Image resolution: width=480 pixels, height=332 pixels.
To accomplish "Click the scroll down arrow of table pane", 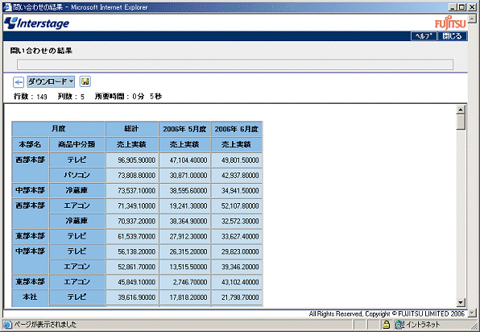I will point(461,303).
